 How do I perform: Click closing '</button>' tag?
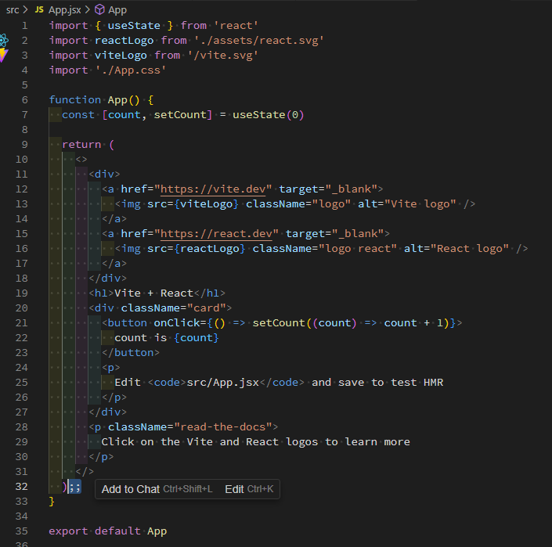[x=131, y=353]
